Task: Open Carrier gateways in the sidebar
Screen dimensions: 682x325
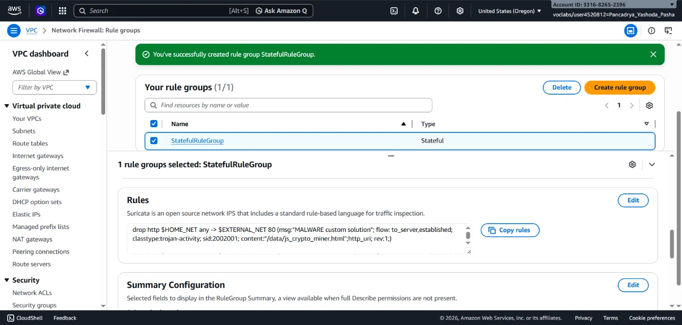Action: [x=36, y=190]
